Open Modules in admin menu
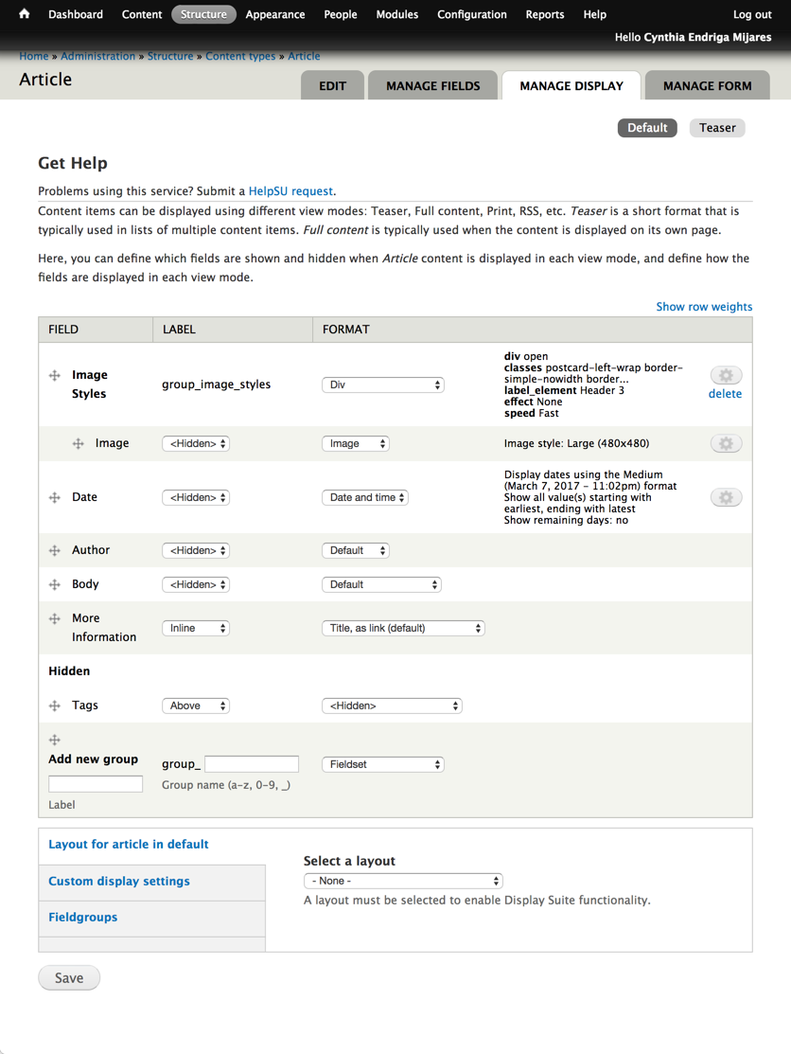This screenshot has width=791, height=1054. pos(396,14)
